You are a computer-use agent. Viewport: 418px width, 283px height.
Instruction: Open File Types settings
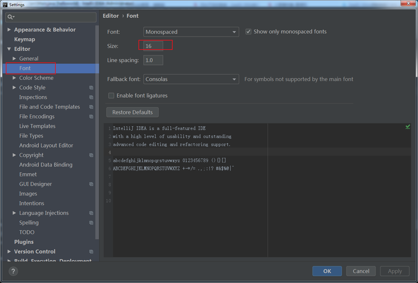31,136
